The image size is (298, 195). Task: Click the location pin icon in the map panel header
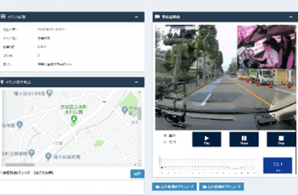click(2, 82)
